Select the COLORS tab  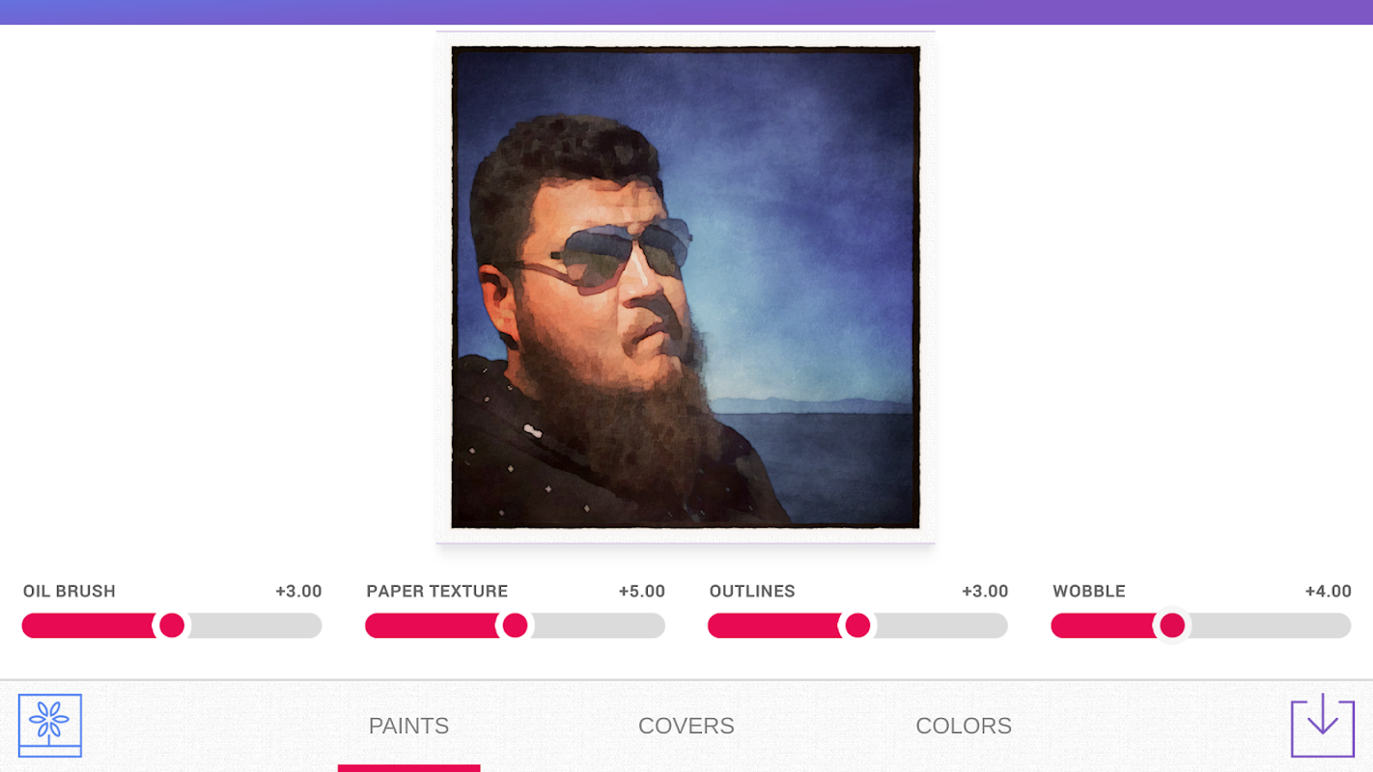pos(964,726)
